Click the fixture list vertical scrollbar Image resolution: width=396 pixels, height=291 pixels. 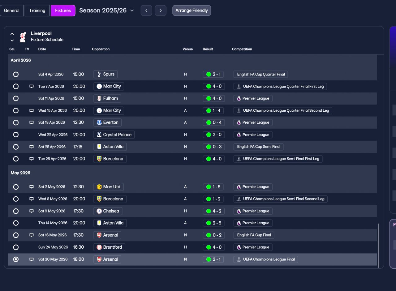click(x=378, y=245)
